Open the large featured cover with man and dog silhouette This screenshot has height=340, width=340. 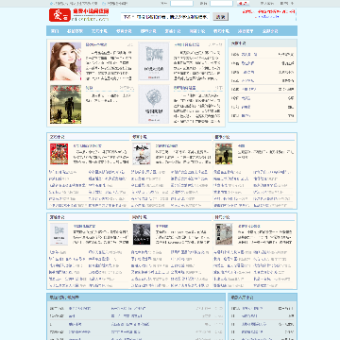(65, 104)
